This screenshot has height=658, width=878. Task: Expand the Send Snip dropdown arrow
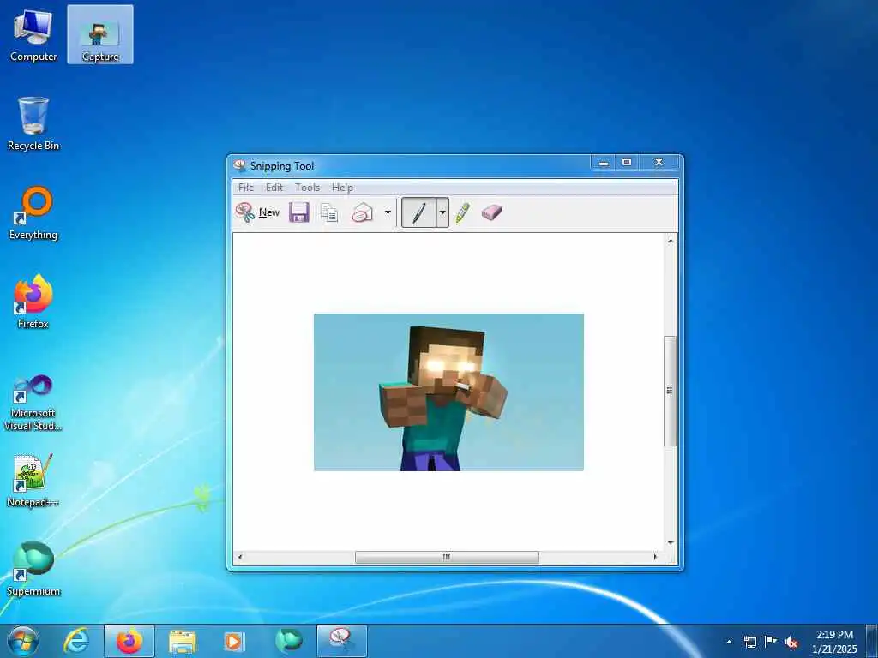tap(388, 212)
